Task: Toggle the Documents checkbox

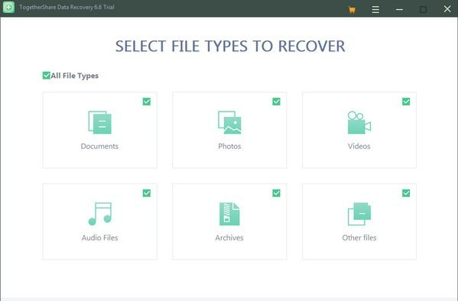Action: click(147, 102)
